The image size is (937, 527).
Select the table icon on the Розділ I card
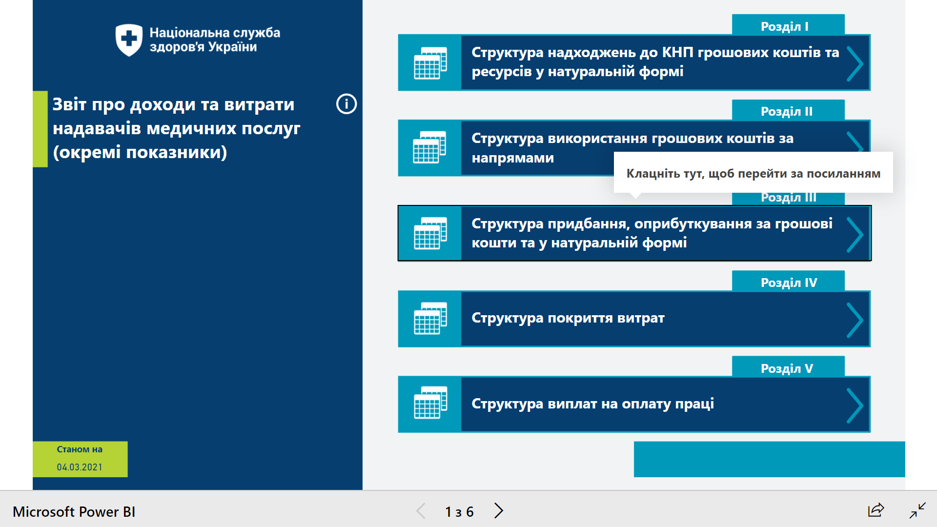click(430, 62)
